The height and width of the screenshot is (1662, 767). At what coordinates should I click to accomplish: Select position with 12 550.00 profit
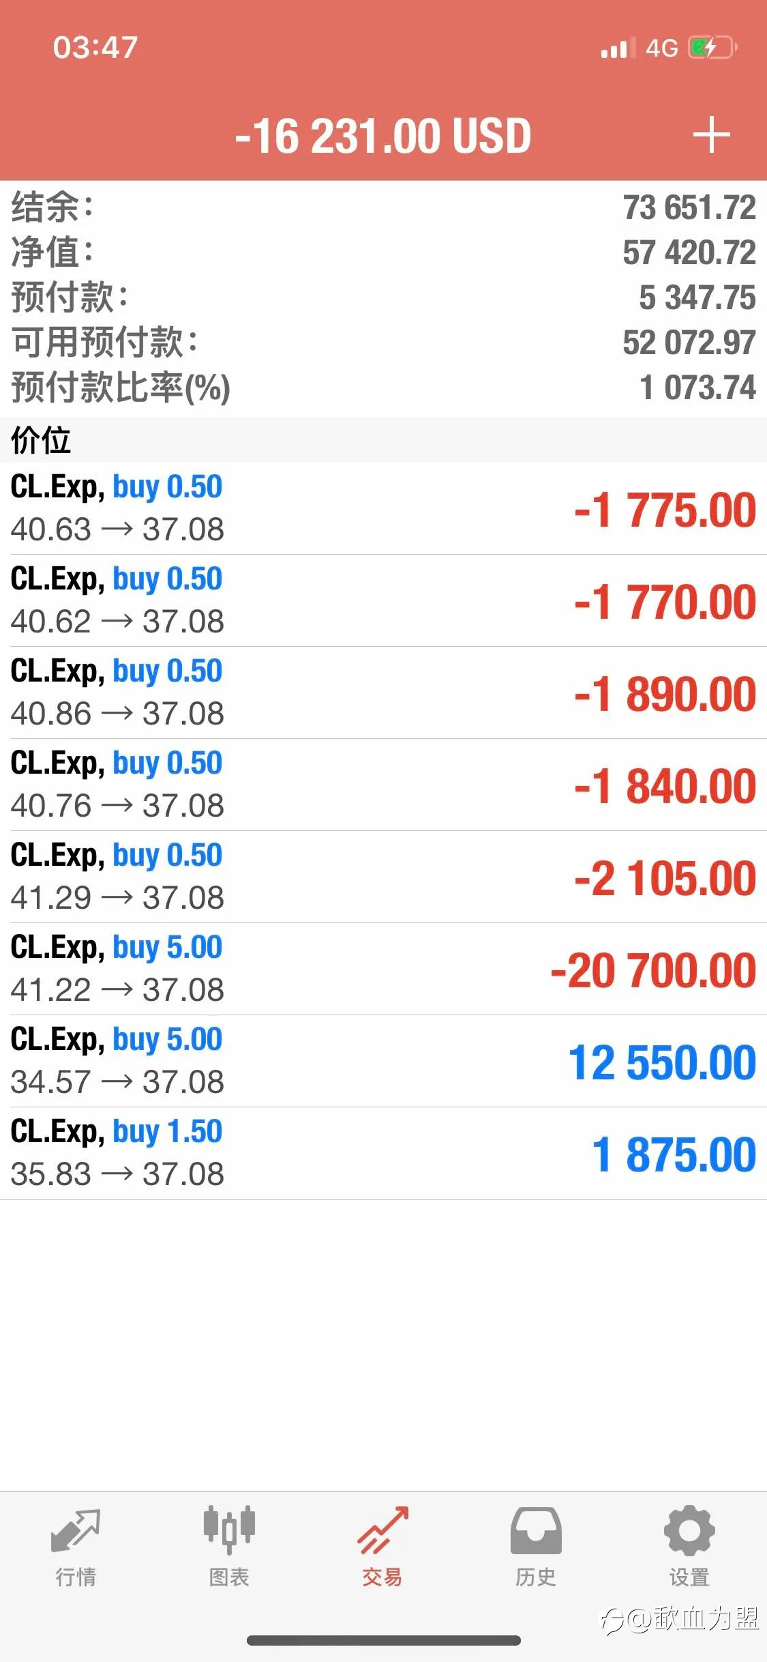click(383, 1062)
